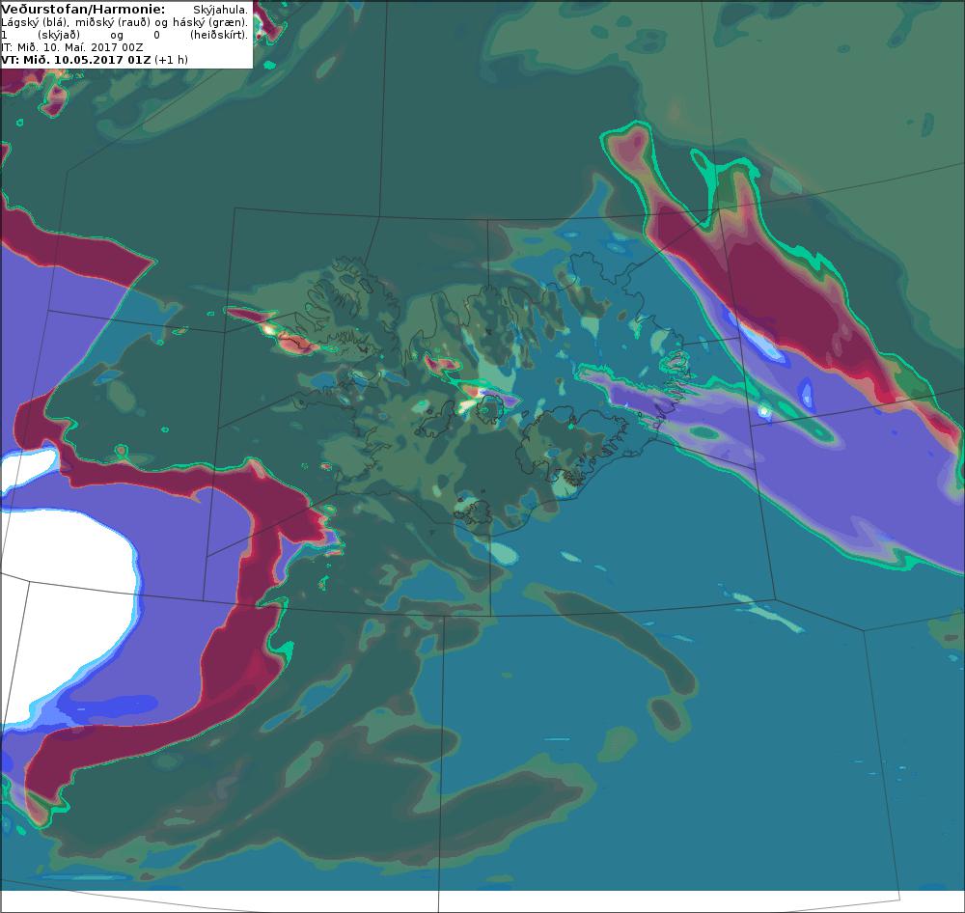Image resolution: width=965 pixels, height=913 pixels.
Task: Click the Lágský, miðský og háský legend line
Action: [124, 22]
